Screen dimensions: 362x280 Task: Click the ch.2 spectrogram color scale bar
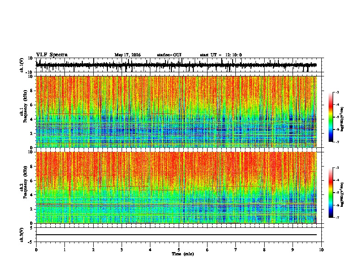[x=331, y=193]
